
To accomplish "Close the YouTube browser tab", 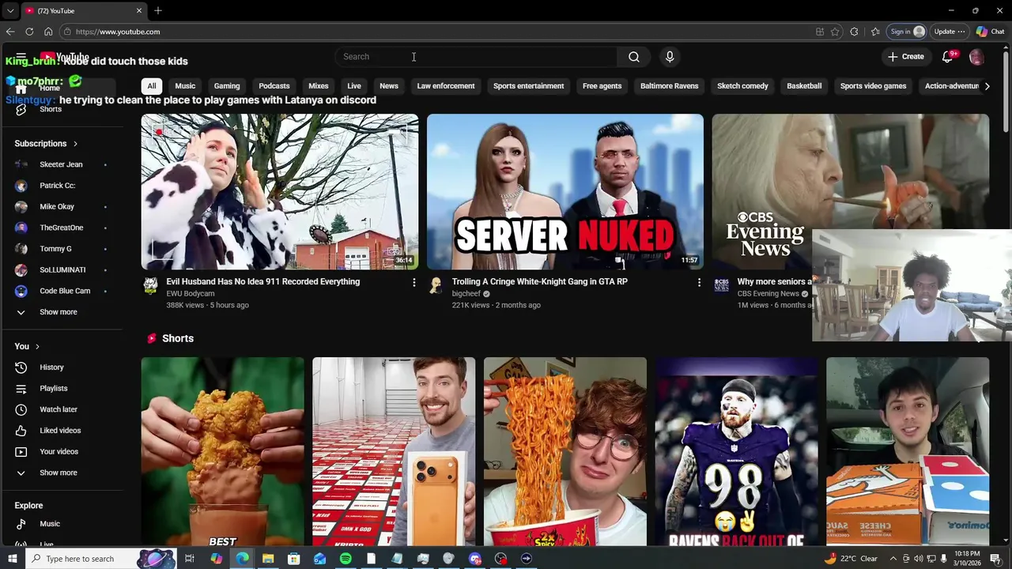I will pos(139,10).
